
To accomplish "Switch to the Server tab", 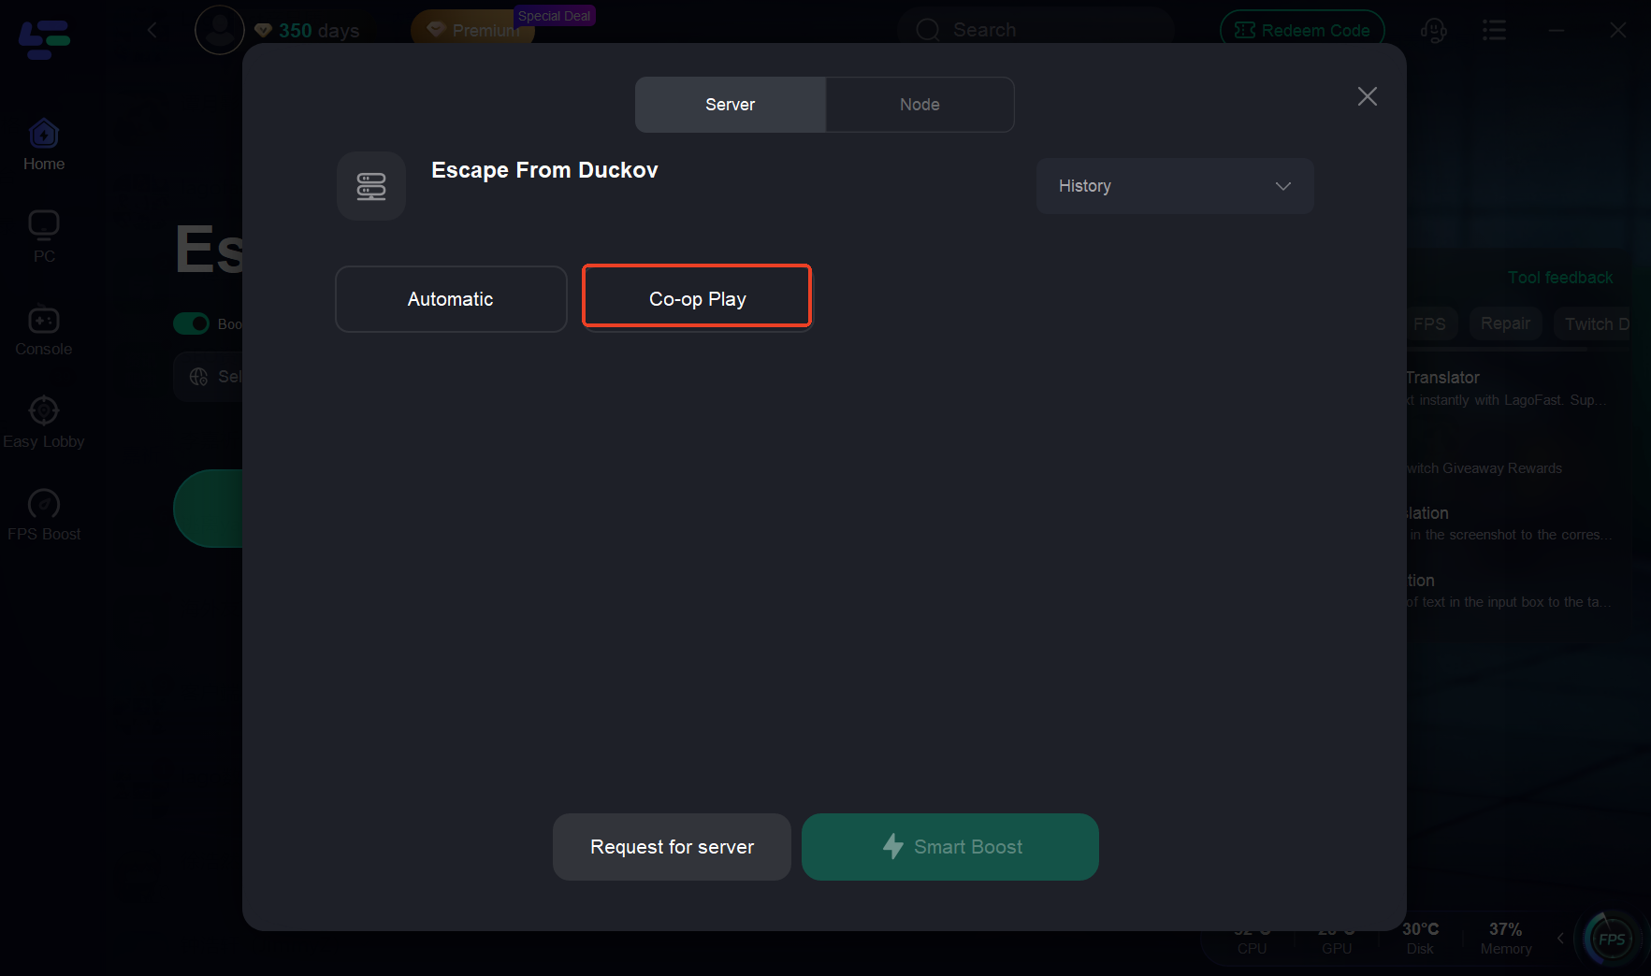I will [x=730, y=105].
